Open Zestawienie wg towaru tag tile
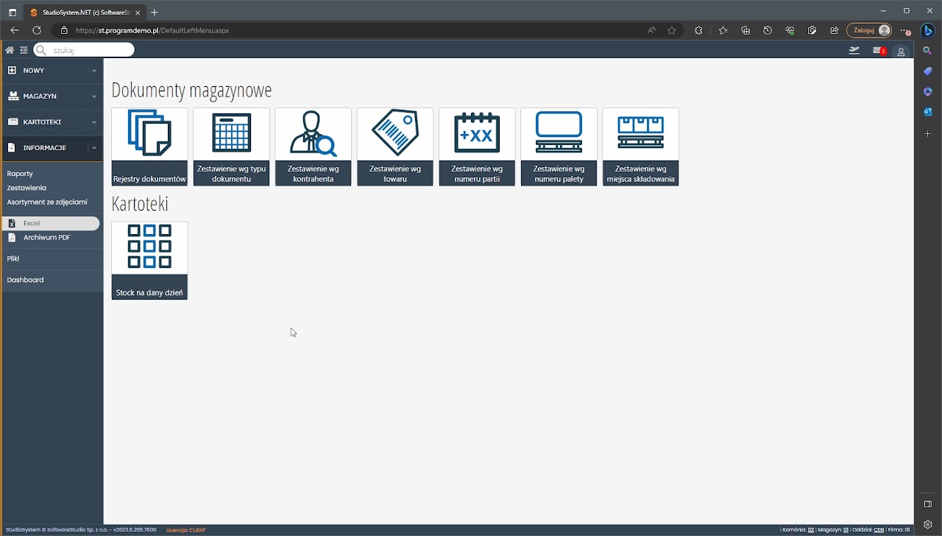Viewport: 942px width, 536px height. coord(395,147)
